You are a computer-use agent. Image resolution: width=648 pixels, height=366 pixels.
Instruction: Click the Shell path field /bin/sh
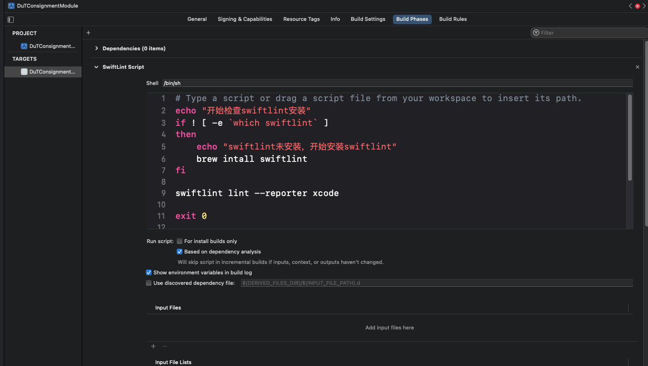[397, 83]
